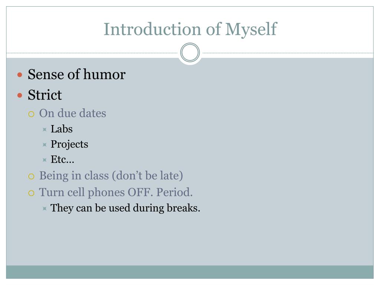Click the word 'Projects'
This screenshot has width=380, height=285.
click(x=69, y=144)
